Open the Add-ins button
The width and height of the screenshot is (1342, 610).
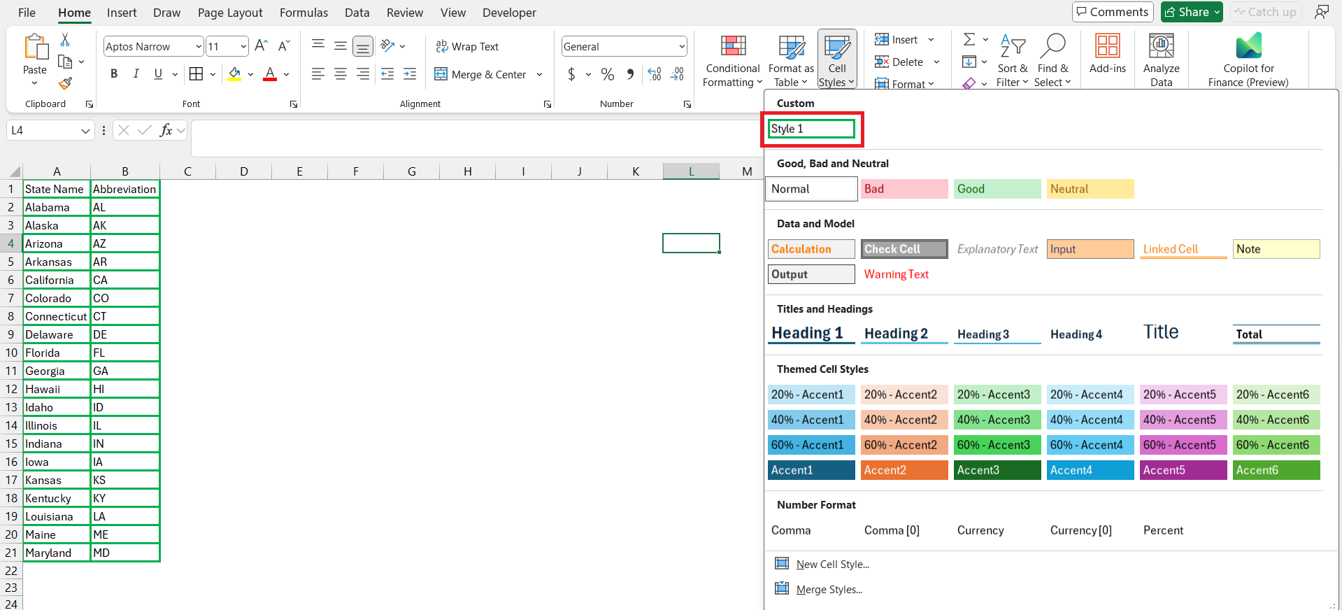(x=1108, y=54)
